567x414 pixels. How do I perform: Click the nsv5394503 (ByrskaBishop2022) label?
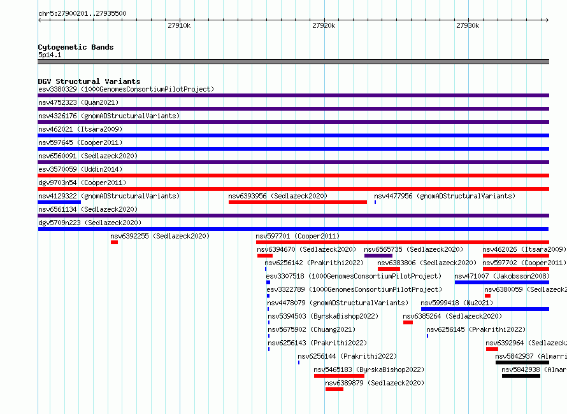coord(323,316)
